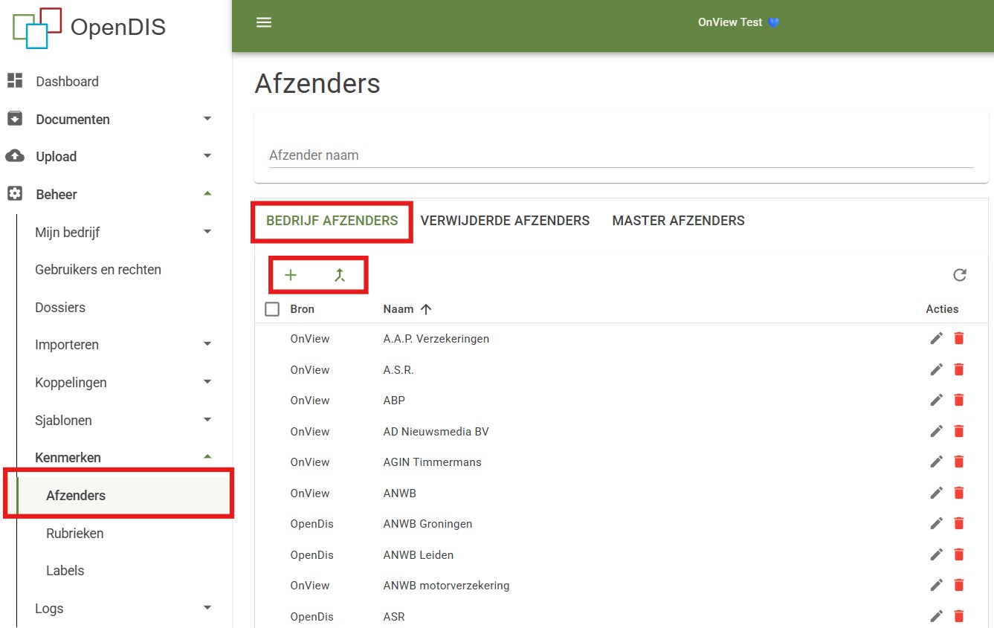Select the ANWB Groningen name cell
The height and width of the screenshot is (628, 994).
click(427, 523)
